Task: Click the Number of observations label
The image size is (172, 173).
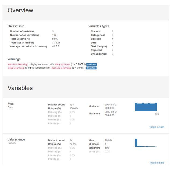Action: pyautogui.click(x=24, y=35)
